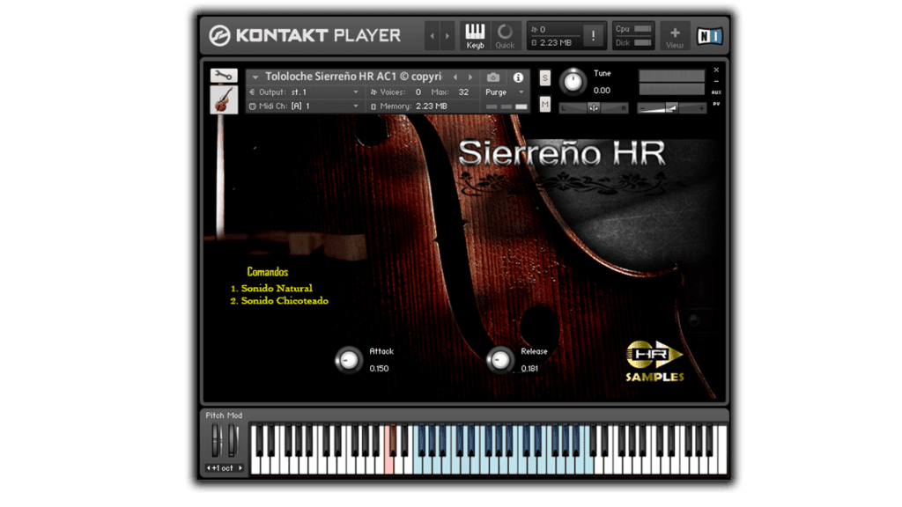Viewport: 902px width, 507px height.
Task: Select previous preset beside instrument name
Action: tap(455, 77)
